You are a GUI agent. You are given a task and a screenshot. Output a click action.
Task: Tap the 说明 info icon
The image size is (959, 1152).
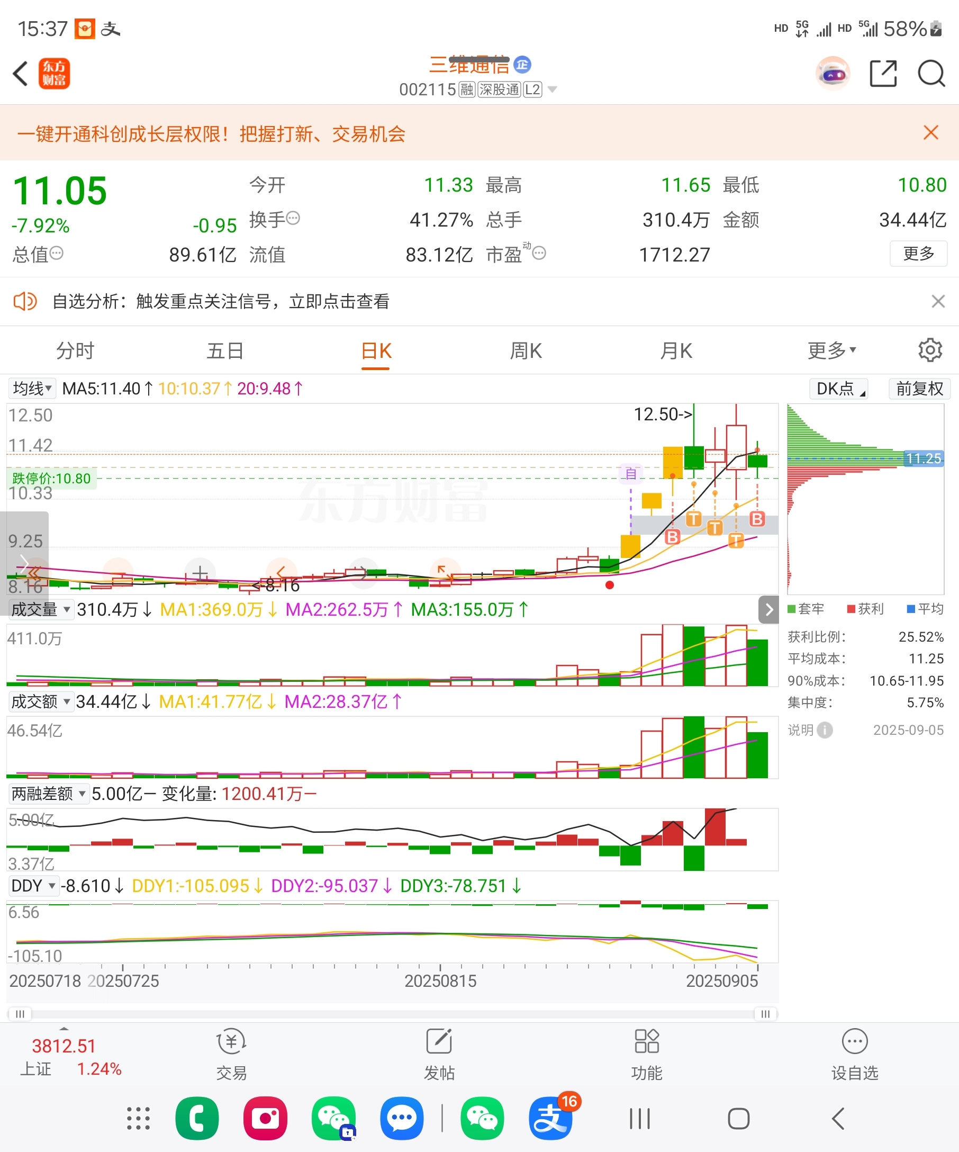824,730
